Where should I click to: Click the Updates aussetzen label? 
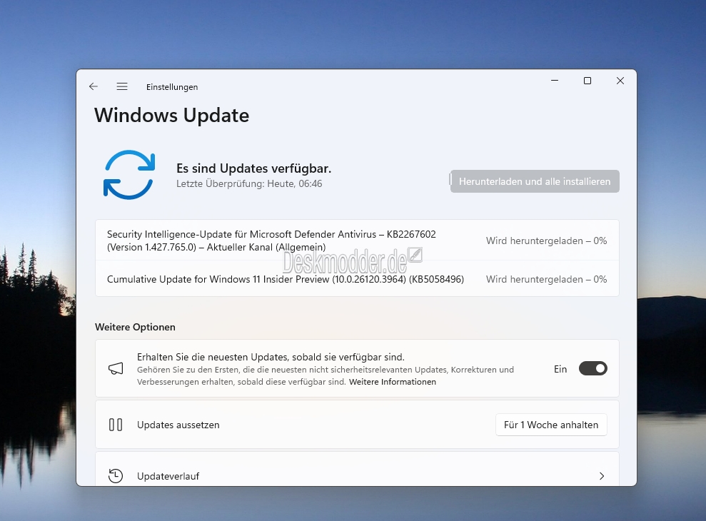point(178,425)
